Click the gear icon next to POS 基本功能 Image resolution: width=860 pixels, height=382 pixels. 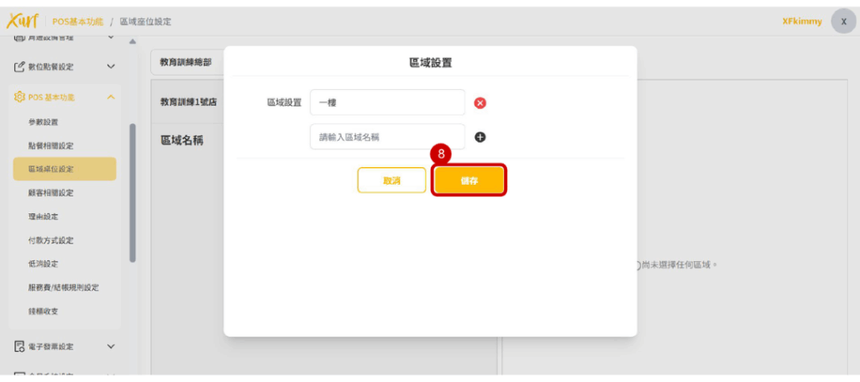click(x=20, y=97)
